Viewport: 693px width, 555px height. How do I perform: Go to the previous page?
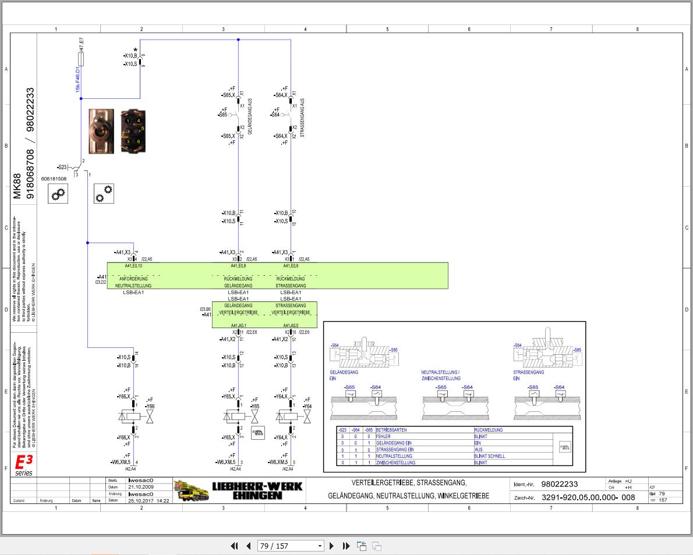249,546
